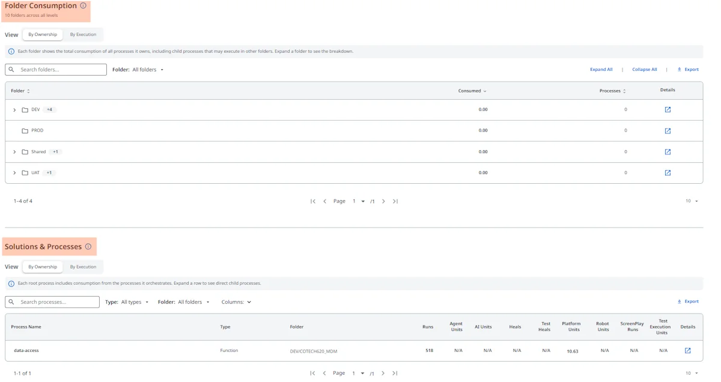This screenshot has width=721, height=382.
Task: Click the Runs column header
Action: [428, 327]
